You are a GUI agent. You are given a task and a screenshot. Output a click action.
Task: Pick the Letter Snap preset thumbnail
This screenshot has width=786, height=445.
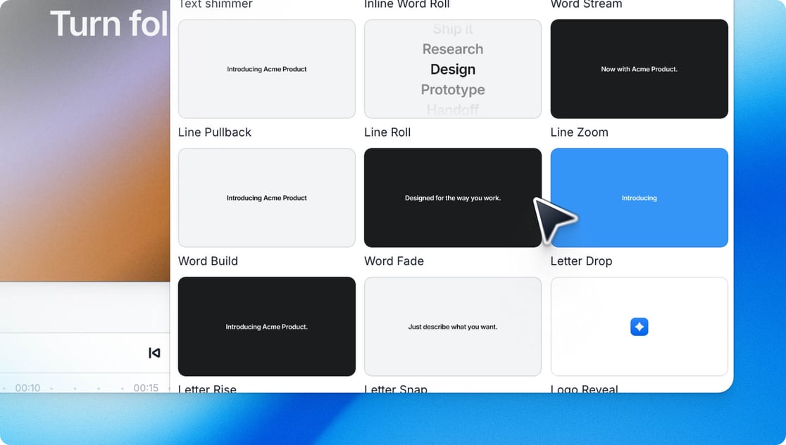click(453, 326)
